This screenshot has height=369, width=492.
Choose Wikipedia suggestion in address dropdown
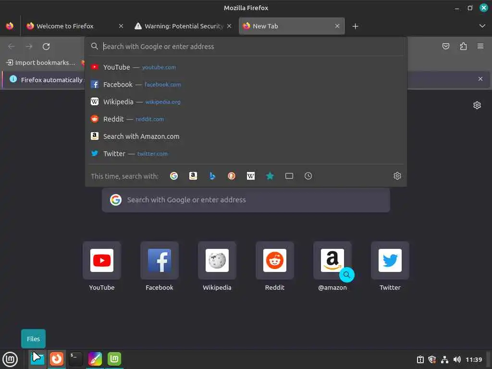click(246, 102)
